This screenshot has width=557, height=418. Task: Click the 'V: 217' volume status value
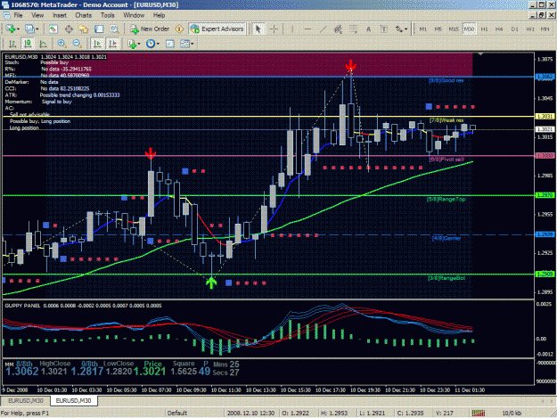coord(445,413)
